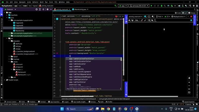Expand Gradle Scripts node
This screenshot has width=199, height=112.
point(5,80)
